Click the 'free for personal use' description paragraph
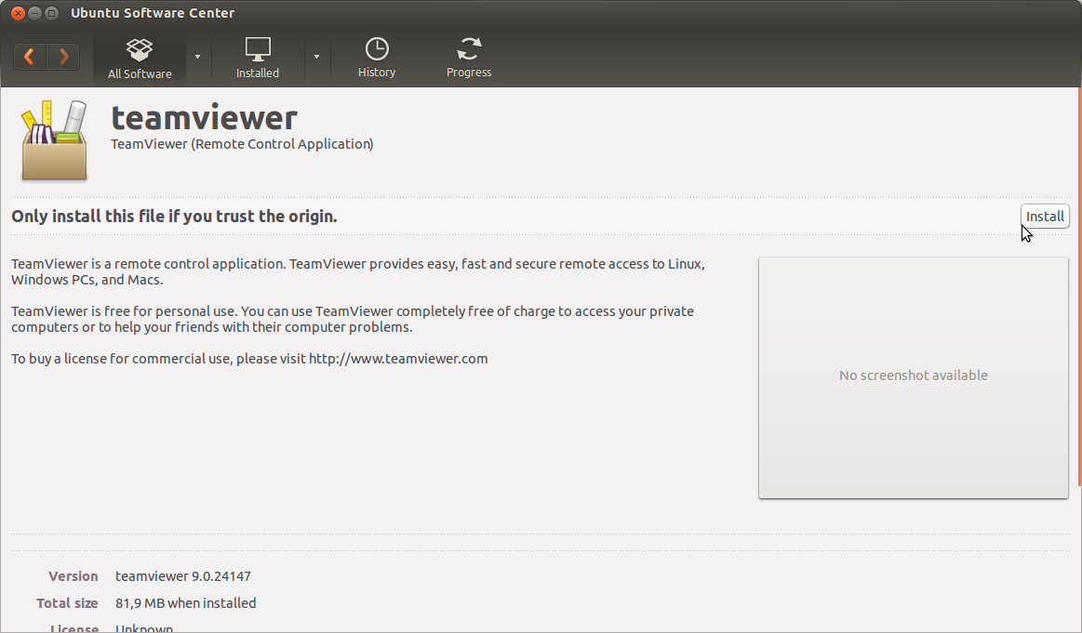Image resolution: width=1082 pixels, height=633 pixels. 353,319
